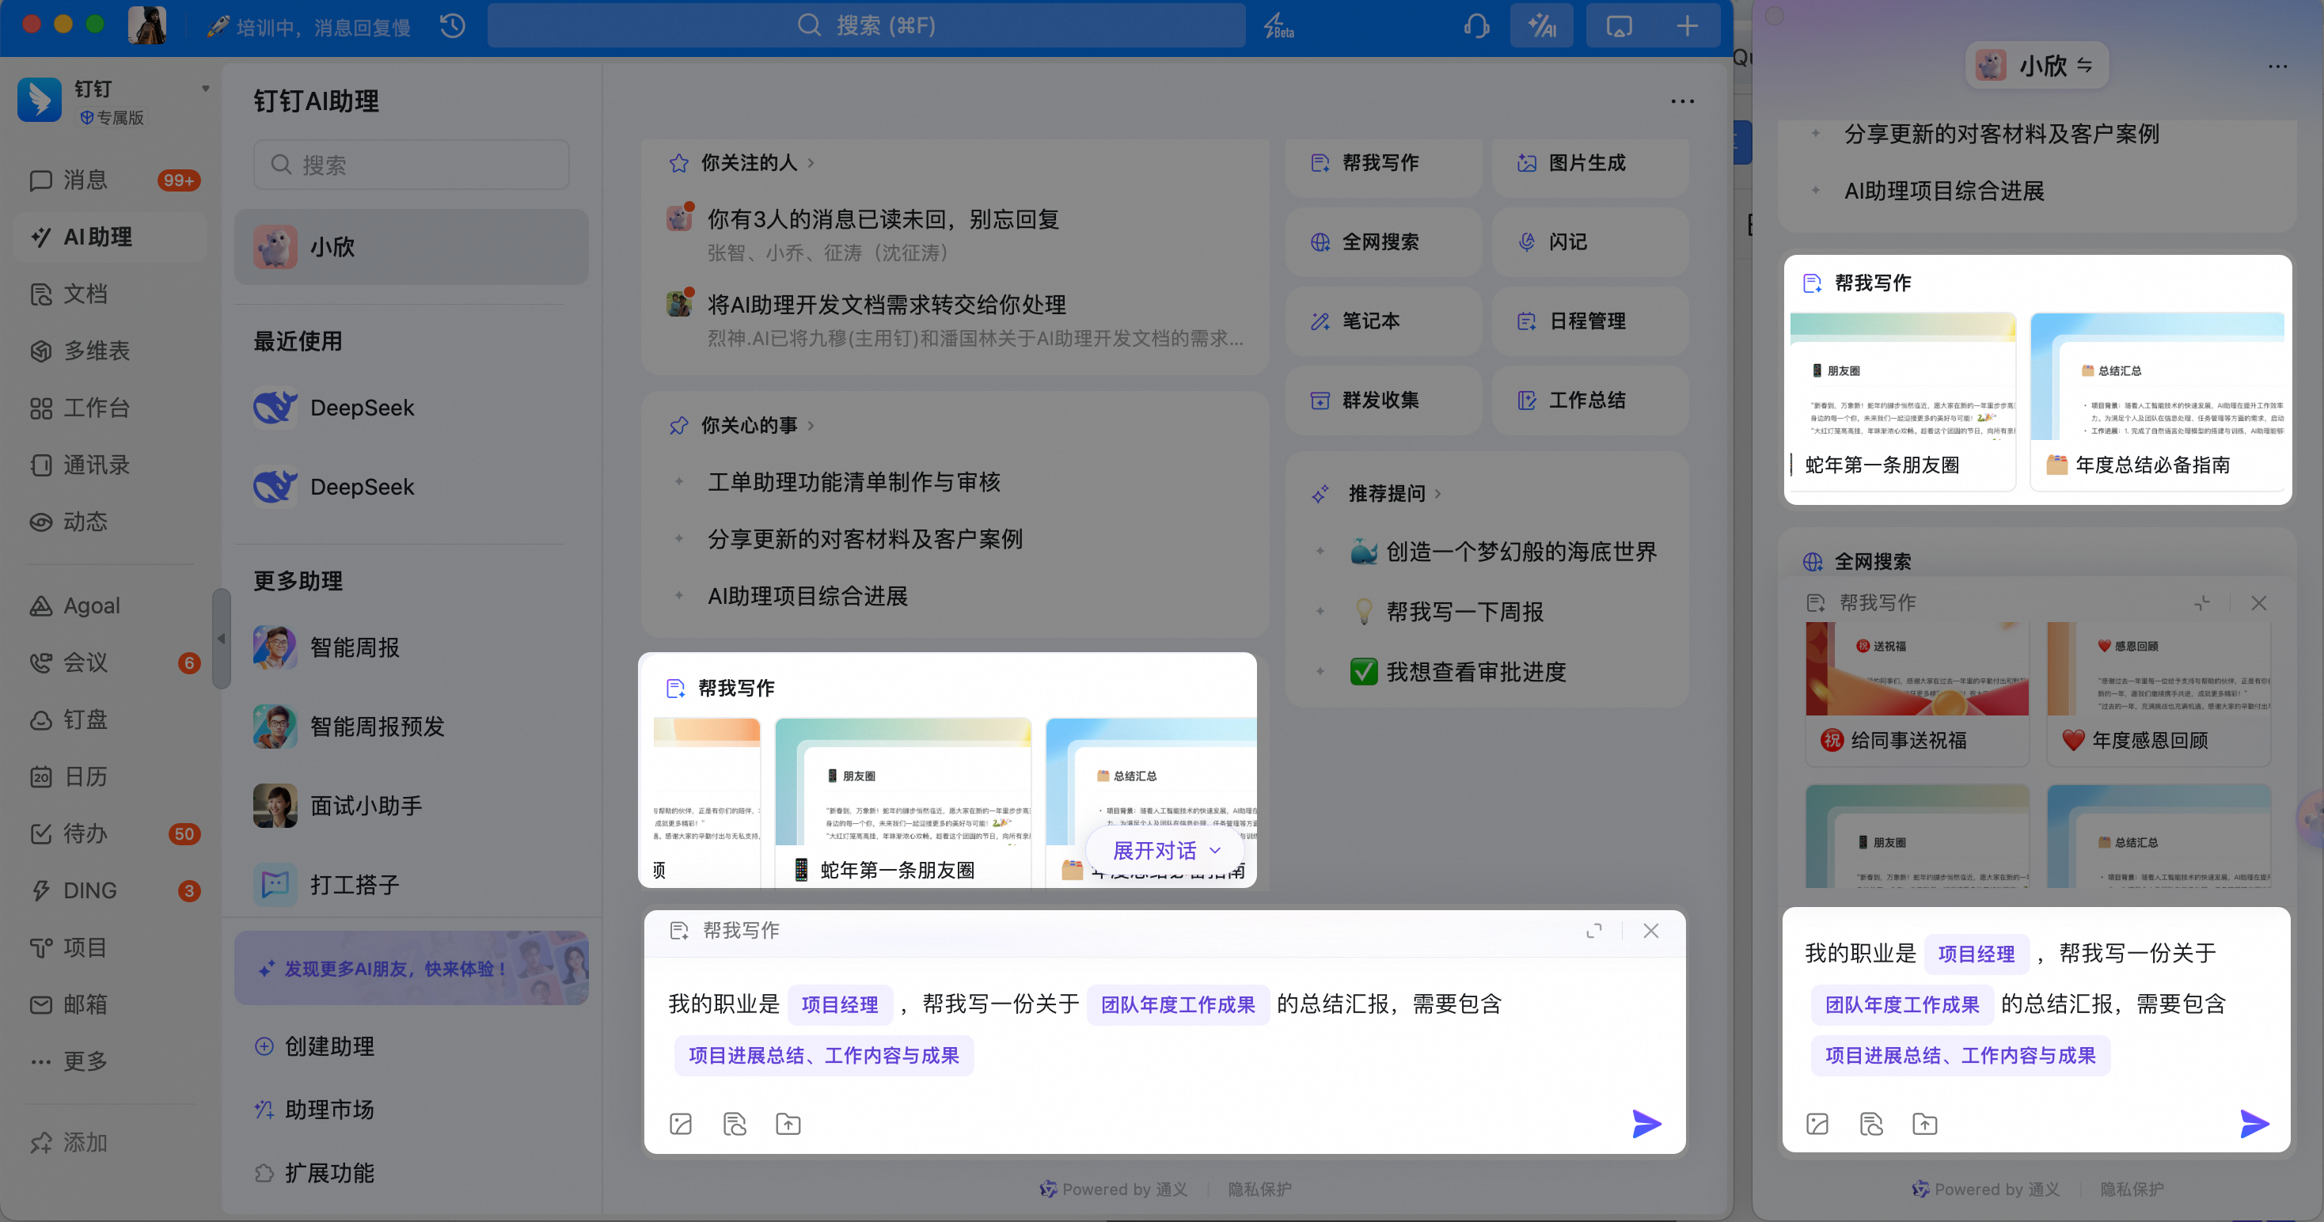The image size is (2324, 1222).
Task: Click the 帮我写作 shortcut button
Action: (x=1383, y=163)
